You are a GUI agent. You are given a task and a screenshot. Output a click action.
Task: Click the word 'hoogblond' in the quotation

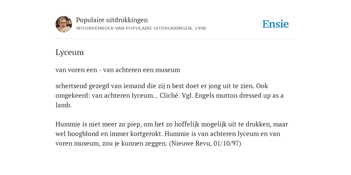click(82, 134)
